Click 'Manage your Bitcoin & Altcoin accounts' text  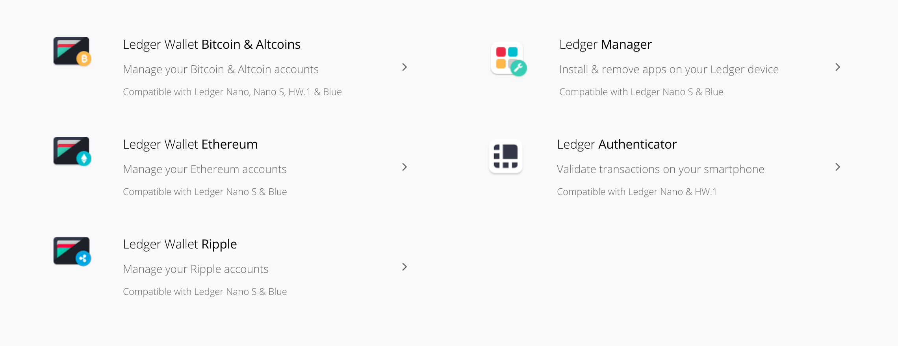[221, 70]
